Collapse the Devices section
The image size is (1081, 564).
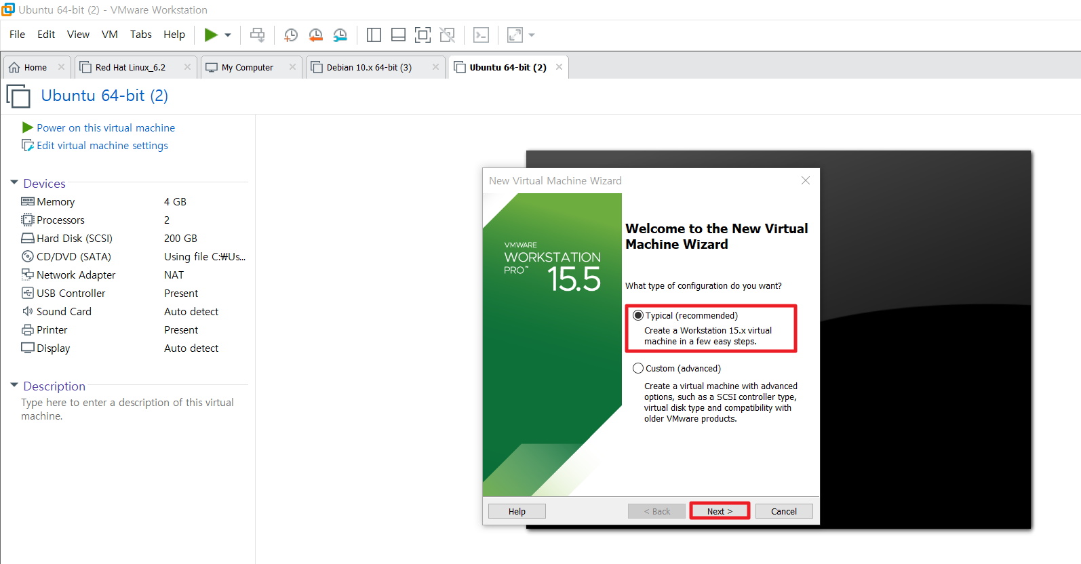click(x=14, y=182)
